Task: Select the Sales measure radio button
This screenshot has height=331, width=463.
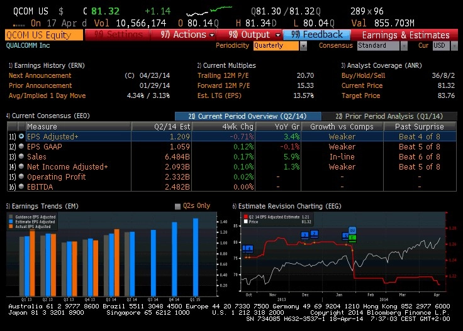Action: tap(21, 156)
